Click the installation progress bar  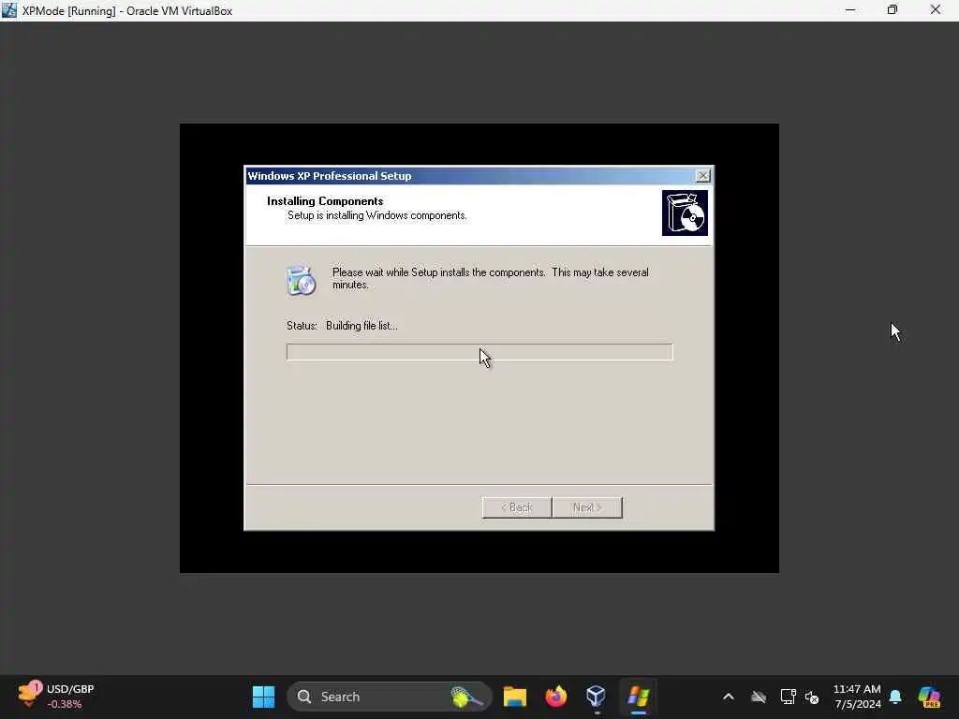pyautogui.click(x=479, y=352)
